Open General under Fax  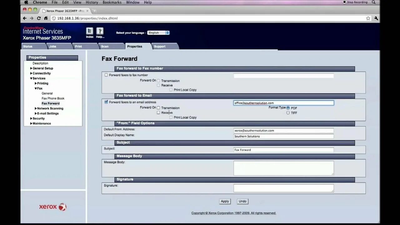pyautogui.click(x=47, y=93)
